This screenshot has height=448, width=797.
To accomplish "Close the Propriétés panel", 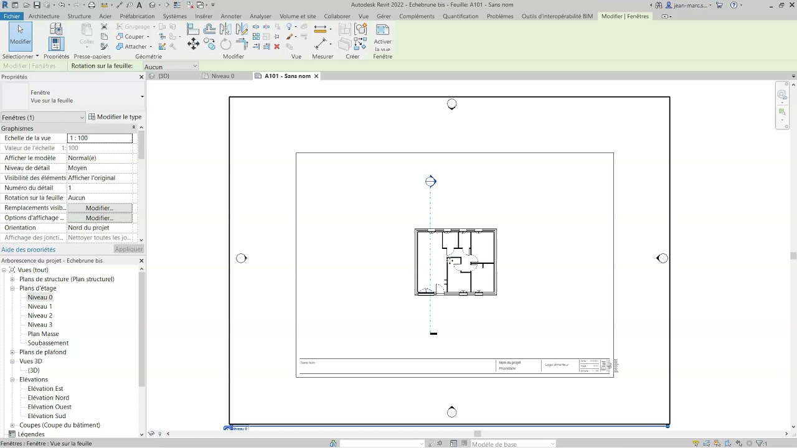I will pyautogui.click(x=141, y=77).
